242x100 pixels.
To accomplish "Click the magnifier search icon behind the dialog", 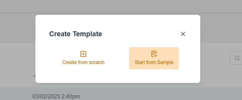I will [237, 58].
